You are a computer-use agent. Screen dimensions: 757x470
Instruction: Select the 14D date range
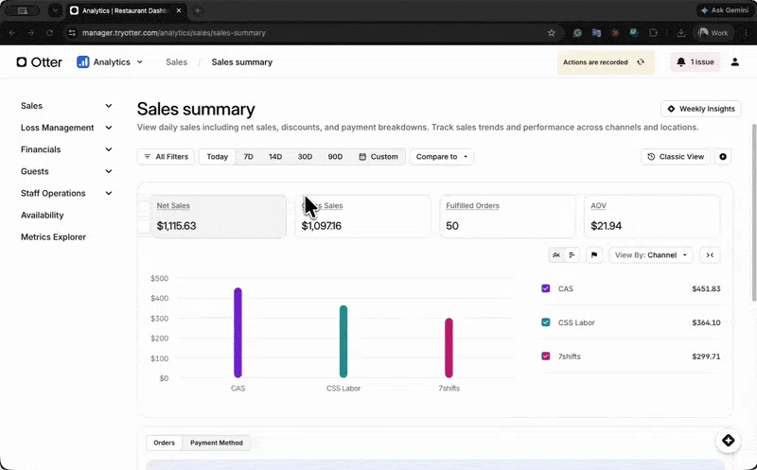click(275, 157)
